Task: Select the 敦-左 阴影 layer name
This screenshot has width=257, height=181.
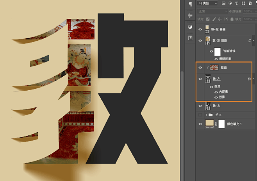Action: pyautogui.click(x=220, y=41)
